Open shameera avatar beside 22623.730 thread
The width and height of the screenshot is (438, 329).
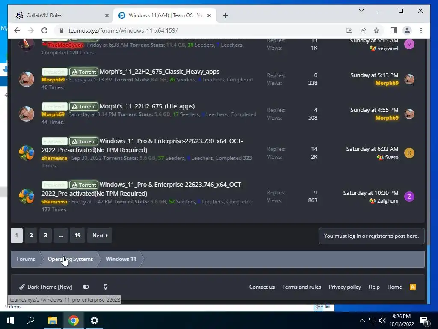(27, 153)
